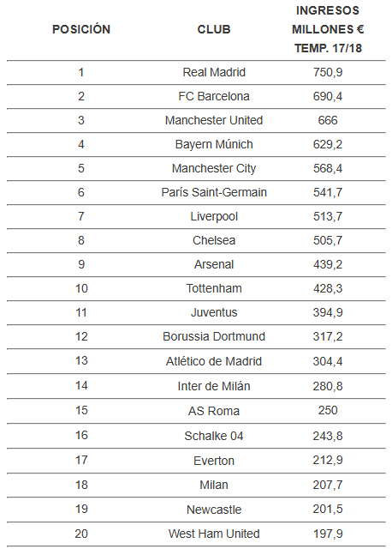Select the POSICIÓN column header

(81, 29)
